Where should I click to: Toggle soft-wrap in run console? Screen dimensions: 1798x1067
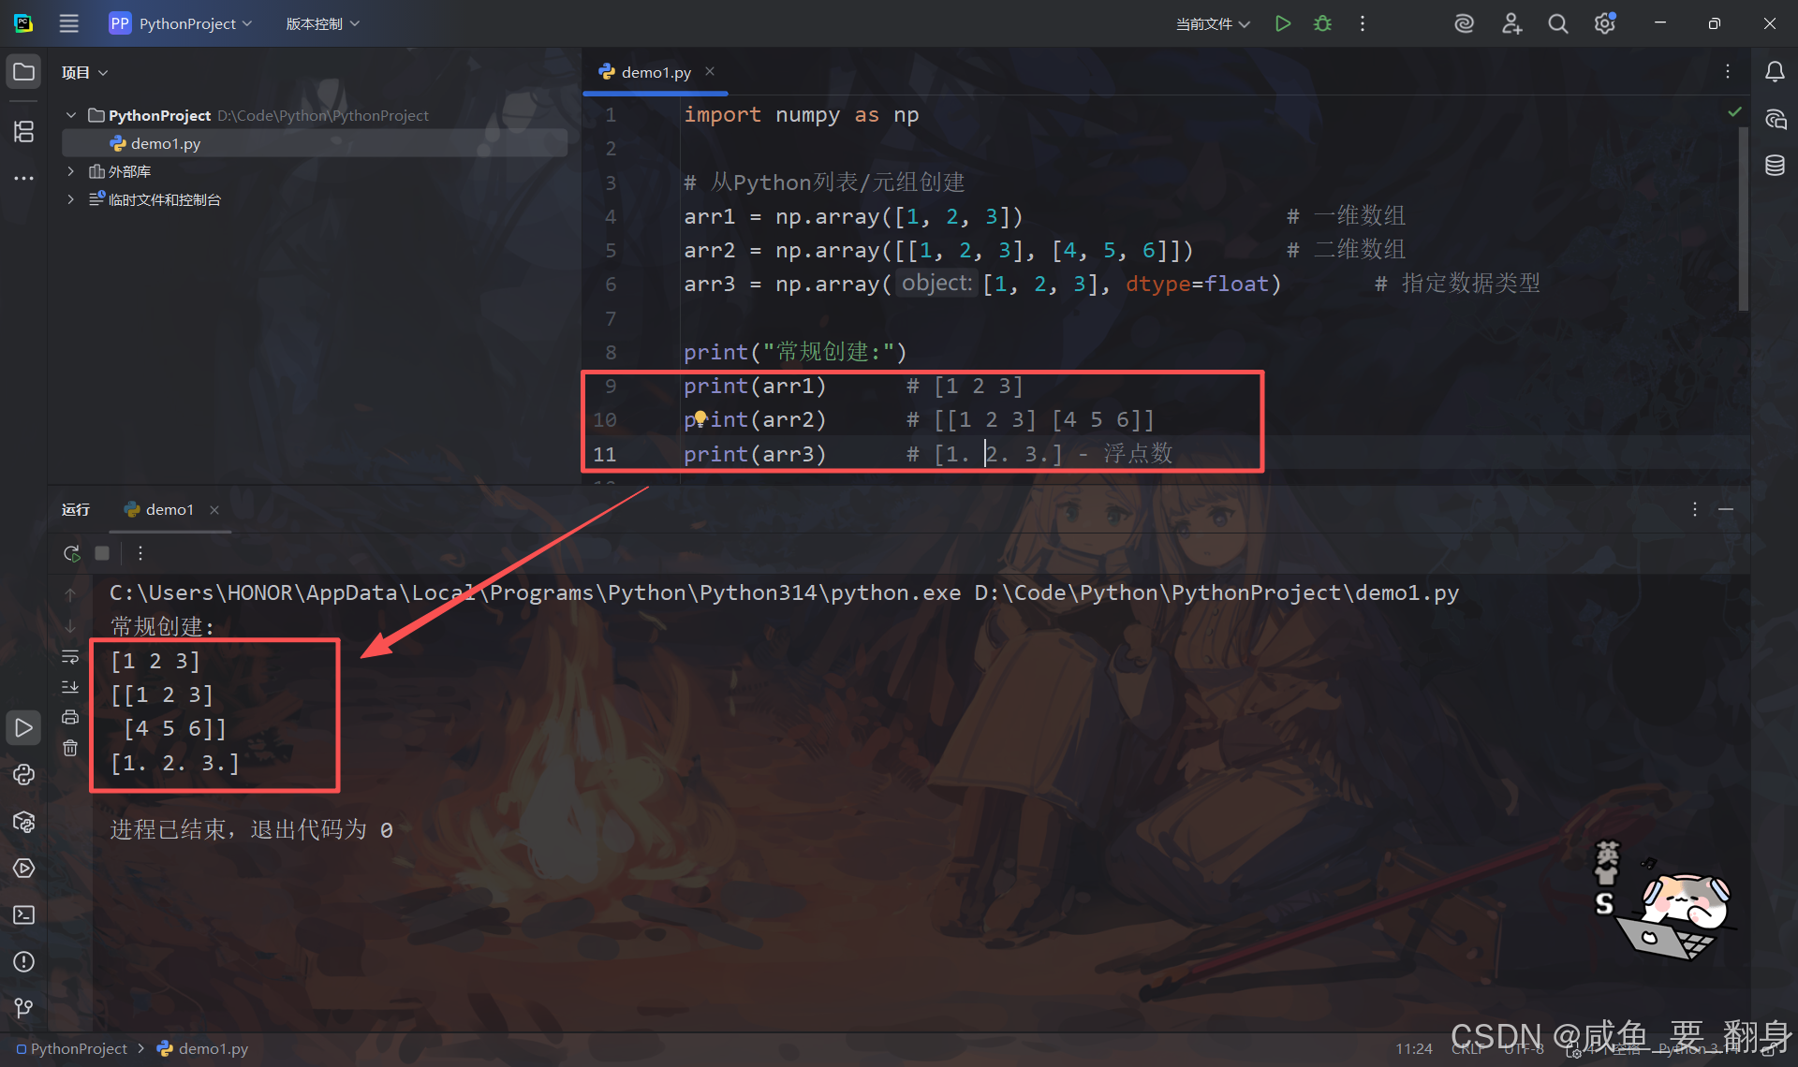[70, 657]
